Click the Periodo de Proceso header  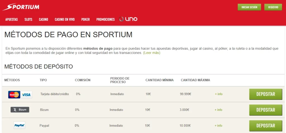(x=120, y=80)
